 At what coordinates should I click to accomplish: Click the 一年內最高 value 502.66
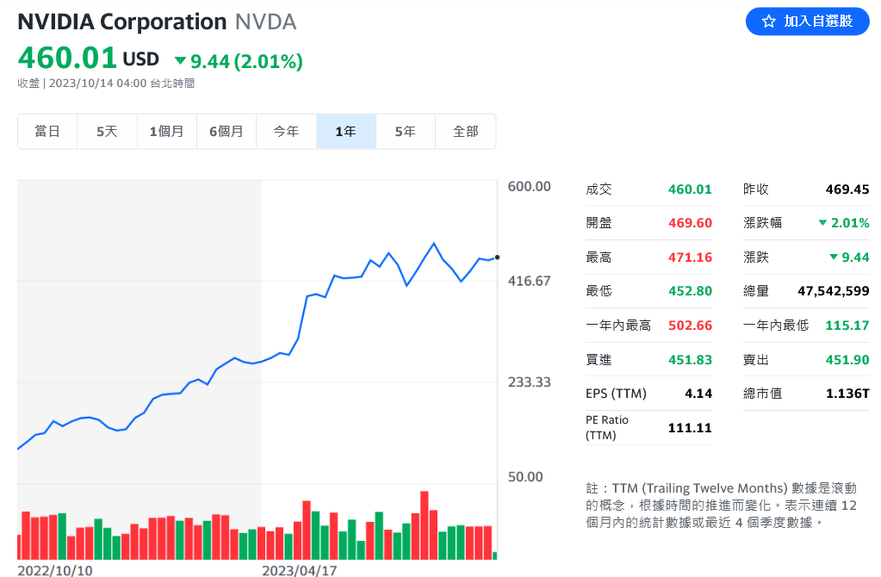[690, 326]
